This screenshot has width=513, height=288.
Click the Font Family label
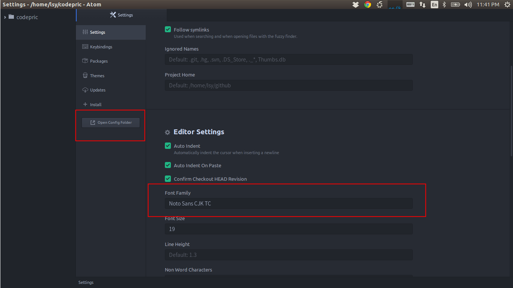click(178, 193)
